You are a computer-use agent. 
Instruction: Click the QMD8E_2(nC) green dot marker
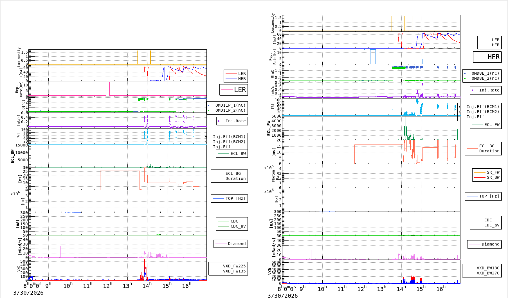[465, 79]
